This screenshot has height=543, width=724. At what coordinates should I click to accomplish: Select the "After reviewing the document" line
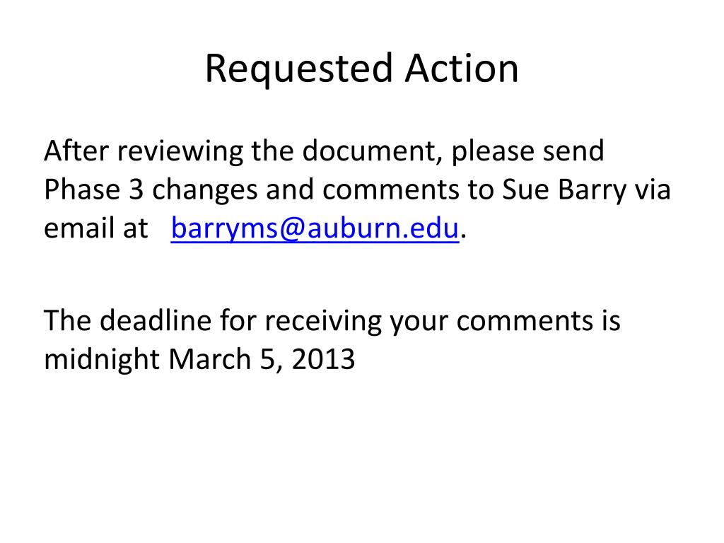coord(324,151)
